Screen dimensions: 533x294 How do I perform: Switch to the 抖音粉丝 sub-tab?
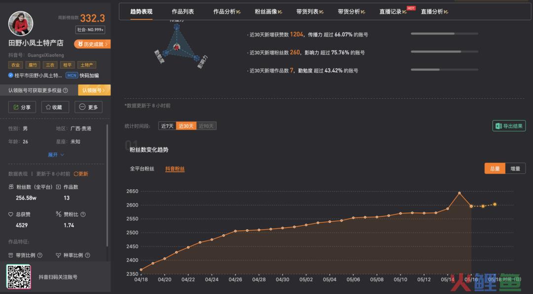175,169
